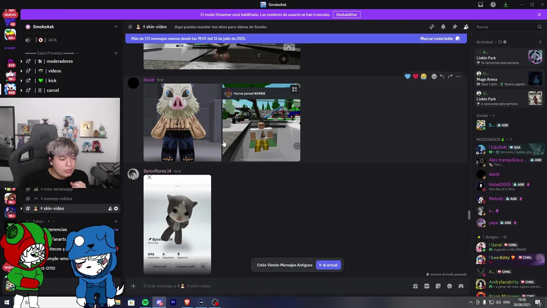Screen dimensions: 547x308
Task: Open Byronflores.14 username in chat
Action: (157, 171)
